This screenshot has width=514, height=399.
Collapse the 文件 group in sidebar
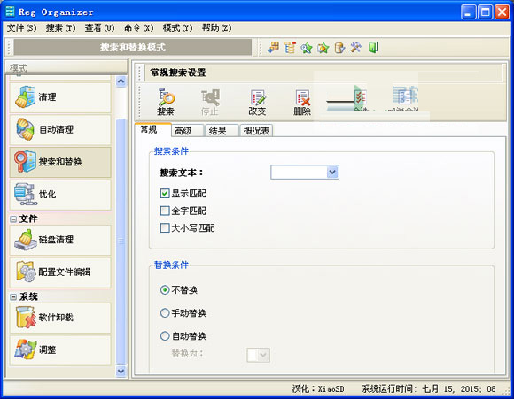tap(13, 219)
